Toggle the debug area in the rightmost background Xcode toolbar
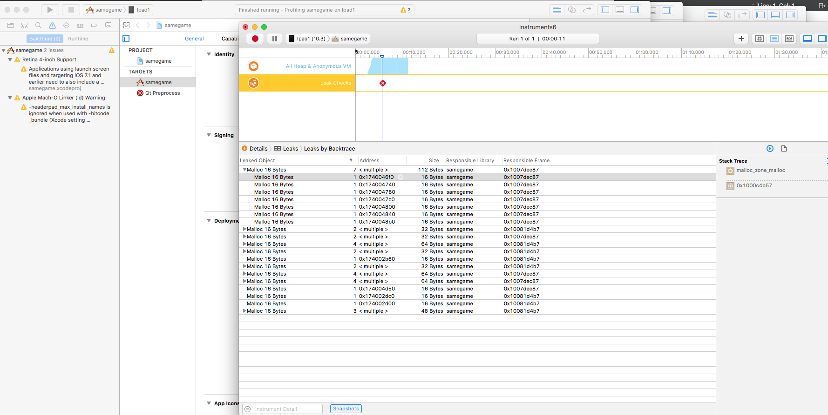Viewport: 828px width, 415px height. coord(775,15)
